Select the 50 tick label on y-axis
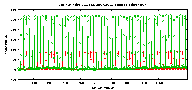Viewport: 192px width, 90px height. tap(14, 60)
